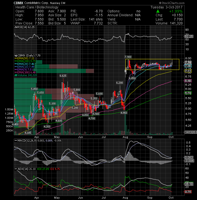Click the 6.200 price annotation
This screenshot has width=197, height=200.
[x=120, y=83]
